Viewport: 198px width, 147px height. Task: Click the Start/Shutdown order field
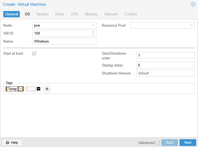[165, 55]
